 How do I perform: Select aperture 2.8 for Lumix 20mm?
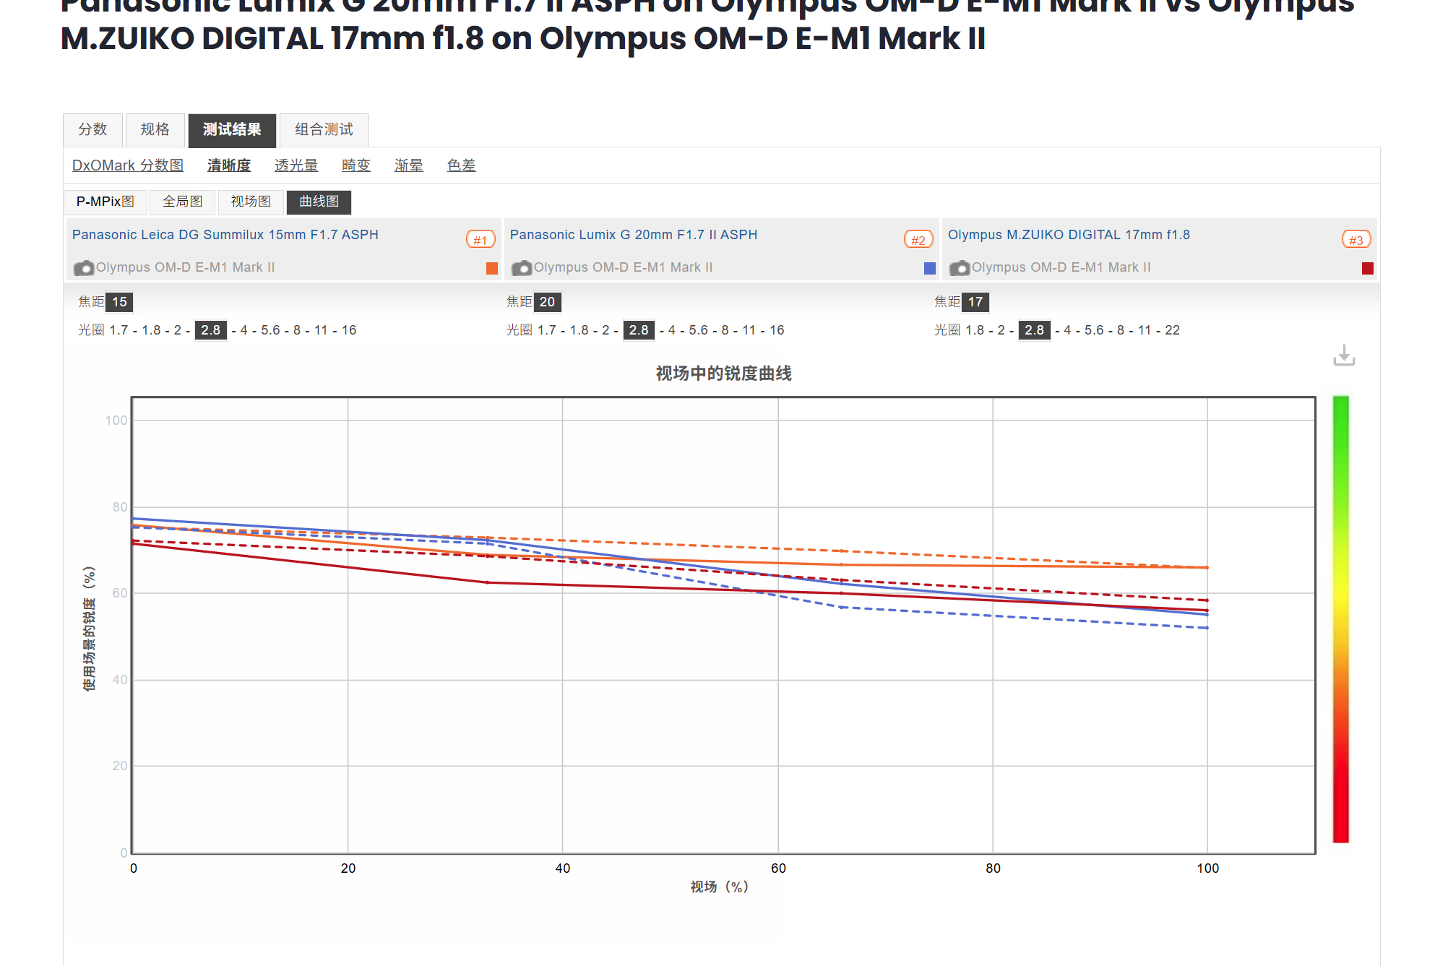639,330
